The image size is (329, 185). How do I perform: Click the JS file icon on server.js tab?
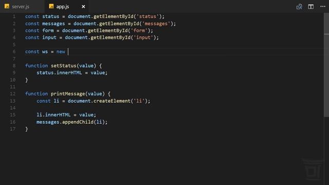(7, 6)
